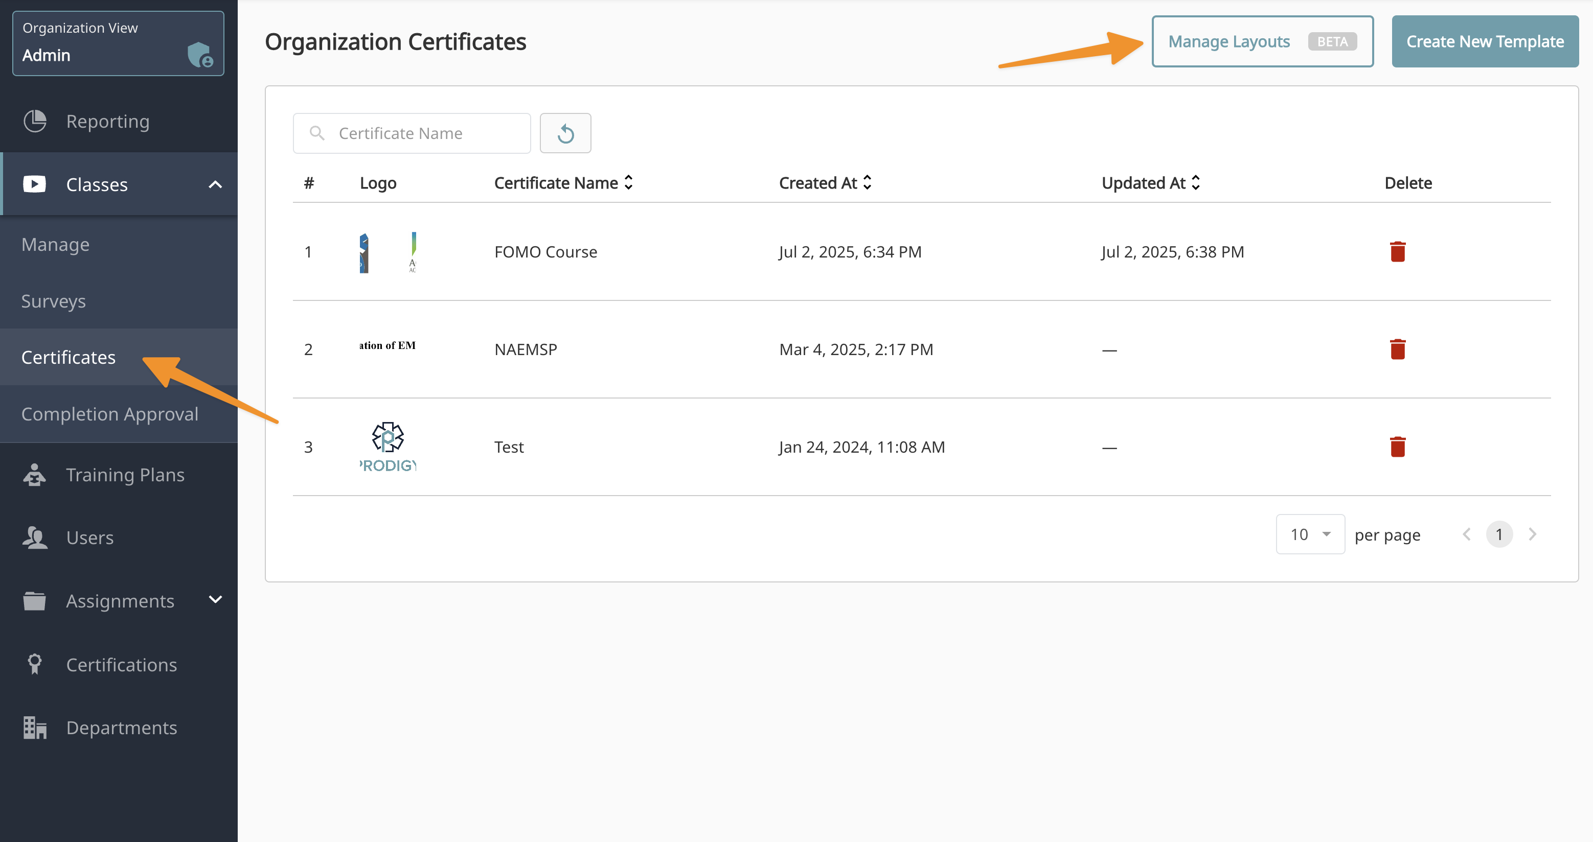Reset search with the refresh icon button
1593x842 pixels.
(x=565, y=133)
